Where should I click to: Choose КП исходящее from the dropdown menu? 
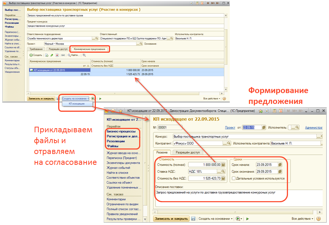[76, 104]
